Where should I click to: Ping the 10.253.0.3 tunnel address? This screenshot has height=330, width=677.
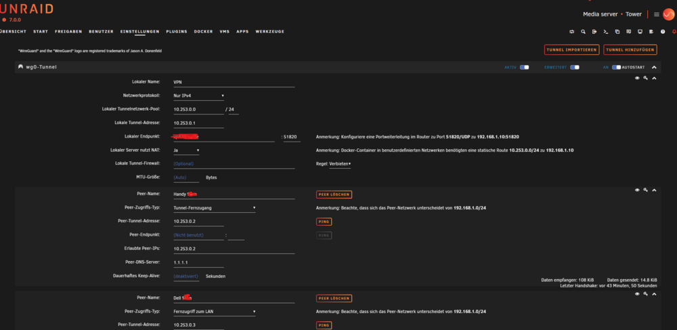coord(324,325)
